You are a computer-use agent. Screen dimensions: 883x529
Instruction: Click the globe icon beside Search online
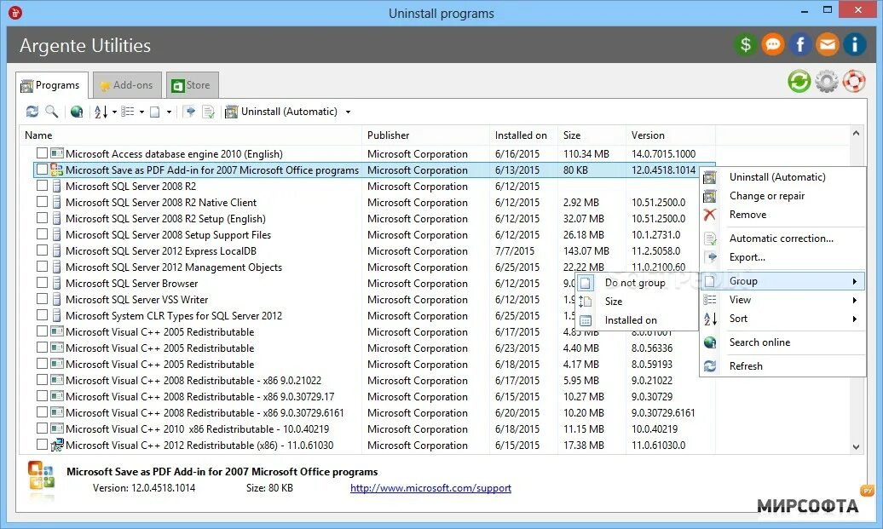(710, 342)
